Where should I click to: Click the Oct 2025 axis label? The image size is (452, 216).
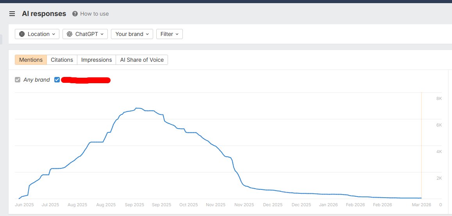pyautogui.click(x=189, y=205)
